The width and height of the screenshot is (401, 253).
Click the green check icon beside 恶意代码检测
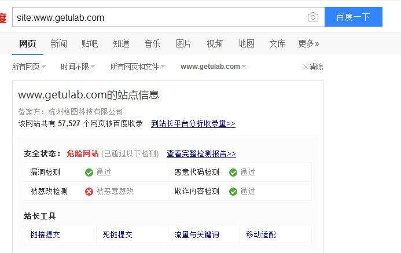(x=233, y=173)
